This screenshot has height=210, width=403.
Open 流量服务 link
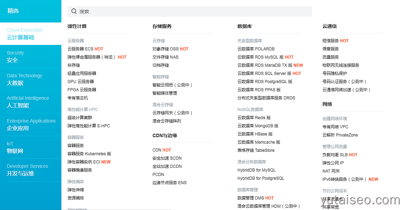(x=330, y=57)
